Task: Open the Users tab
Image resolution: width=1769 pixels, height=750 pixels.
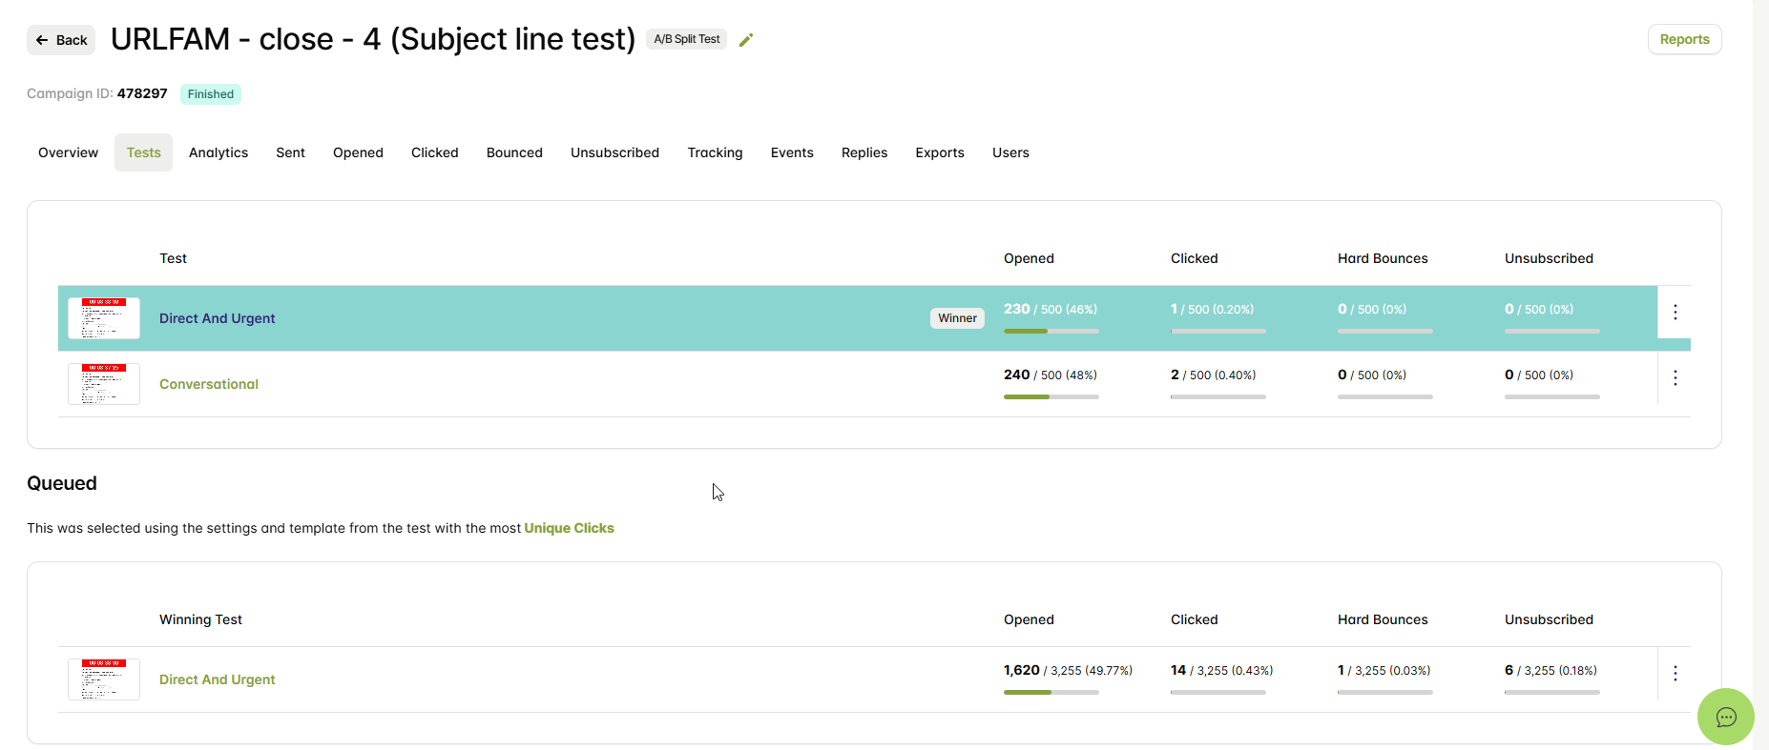Action: point(1010,152)
